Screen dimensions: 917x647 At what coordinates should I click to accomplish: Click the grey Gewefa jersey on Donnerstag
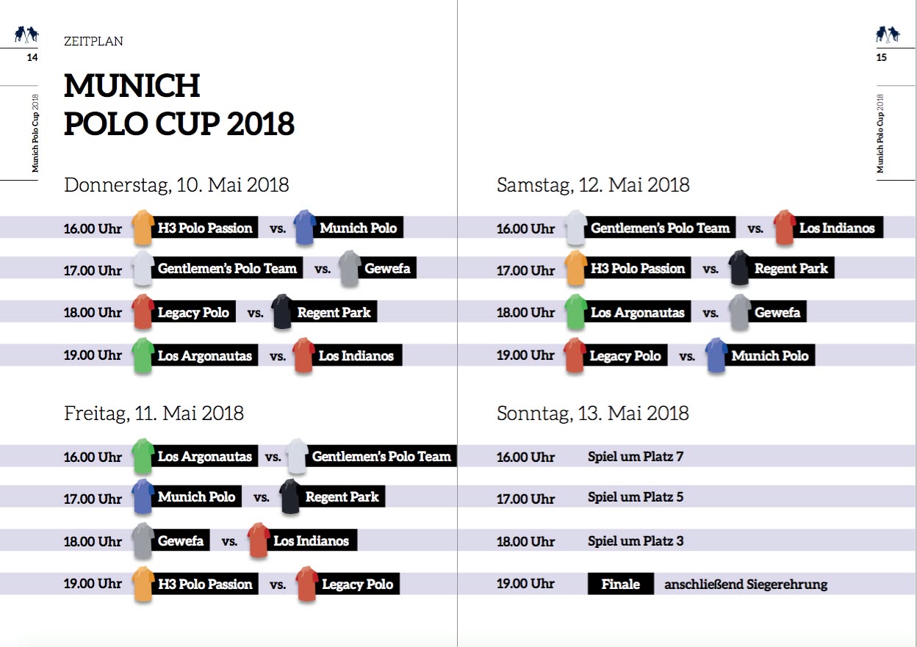coord(350,269)
